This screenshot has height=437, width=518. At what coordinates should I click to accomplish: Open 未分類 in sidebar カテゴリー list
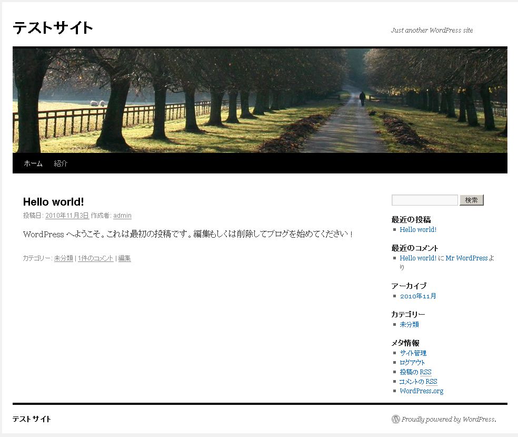coord(410,325)
